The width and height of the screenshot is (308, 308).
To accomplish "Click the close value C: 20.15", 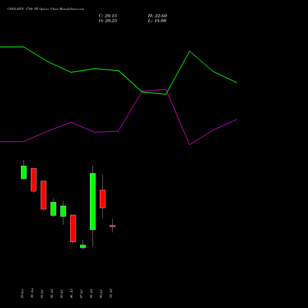I will 108,16.
